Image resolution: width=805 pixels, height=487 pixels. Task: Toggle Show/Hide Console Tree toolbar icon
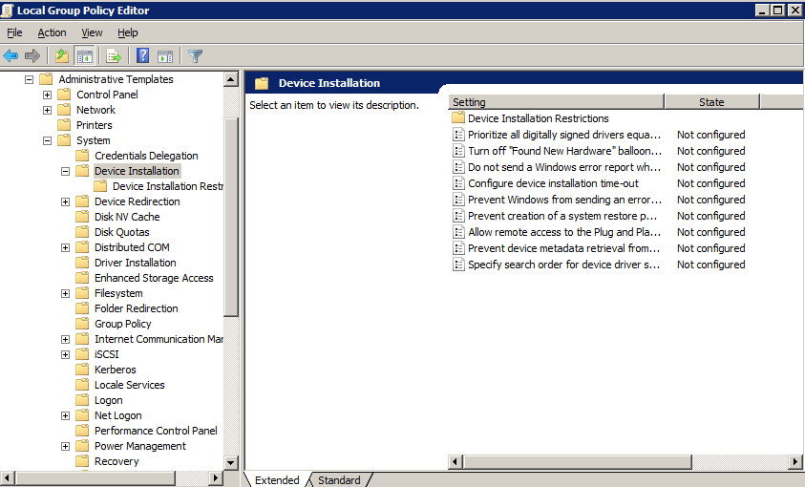click(85, 56)
